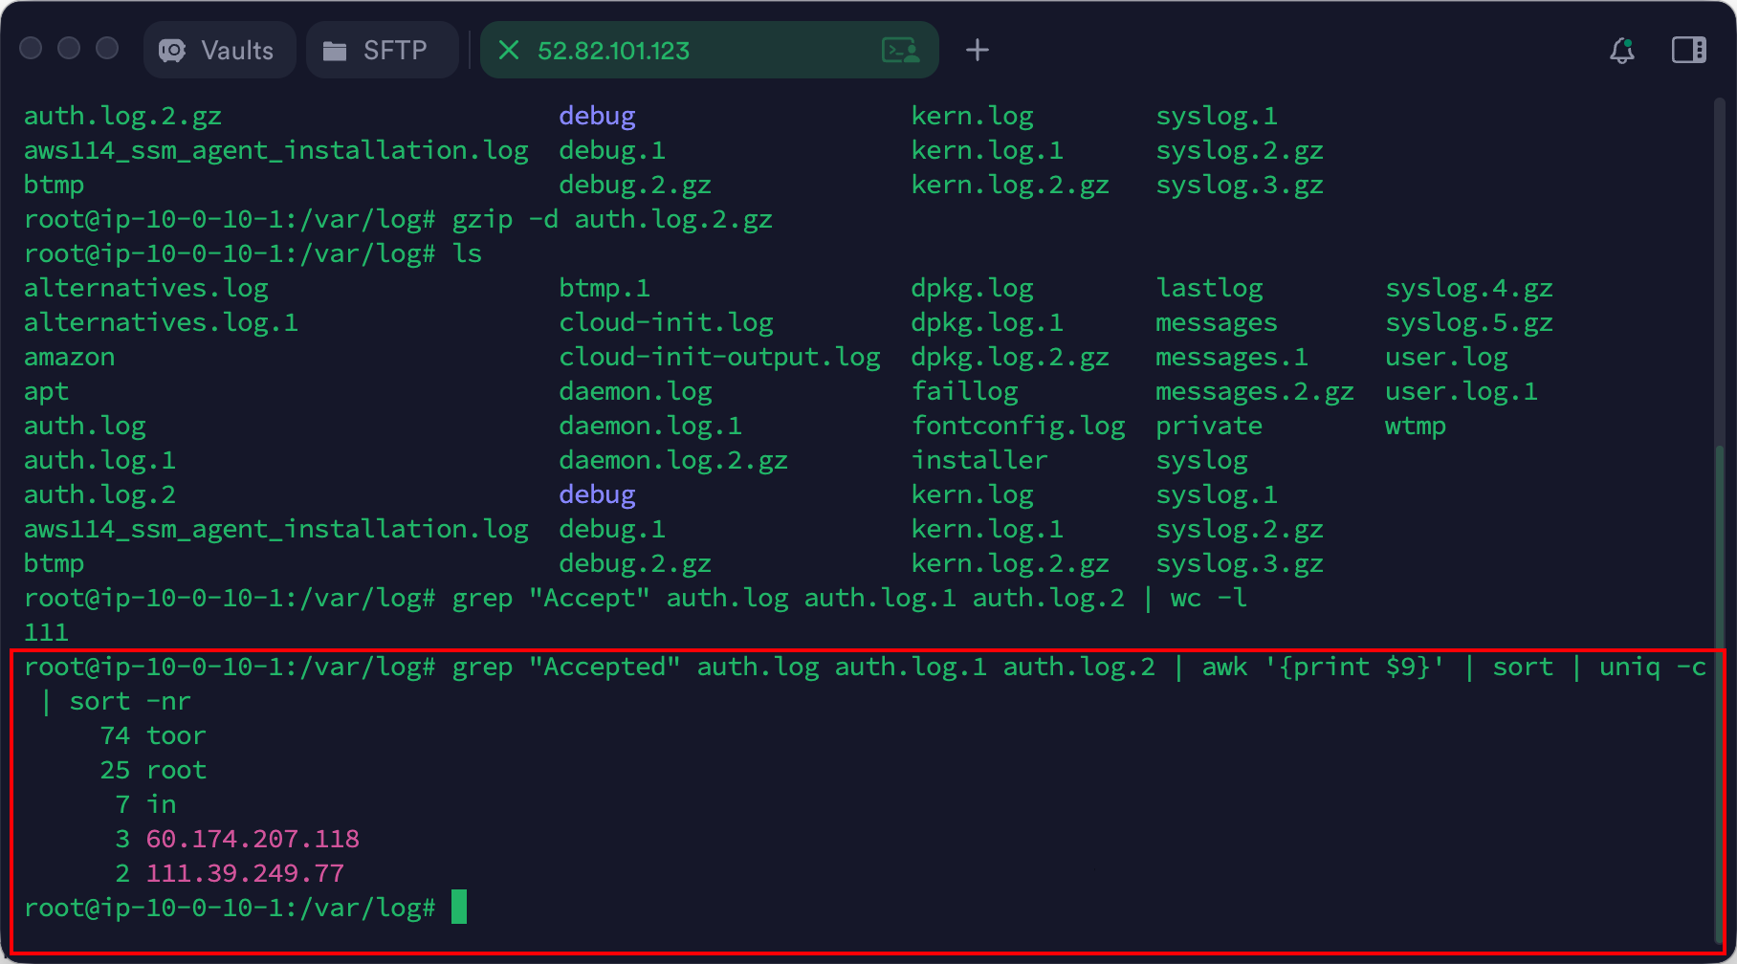Click the safe icon on Vaults tab
Screen dimensions: 1737x964
click(x=172, y=51)
